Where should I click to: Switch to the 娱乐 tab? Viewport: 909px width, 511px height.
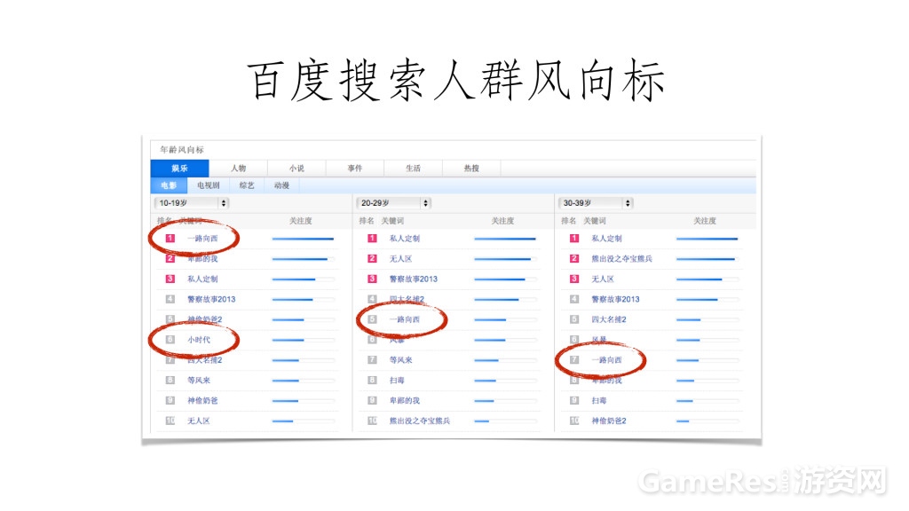[x=179, y=168]
